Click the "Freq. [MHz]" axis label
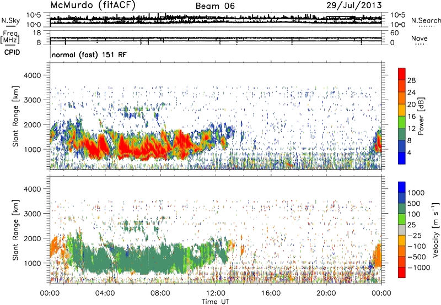 tap(10, 37)
